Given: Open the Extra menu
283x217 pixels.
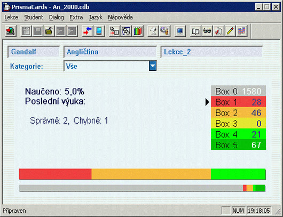Looking at the screenshot, I should pyautogui.click(x=76, y=17).
